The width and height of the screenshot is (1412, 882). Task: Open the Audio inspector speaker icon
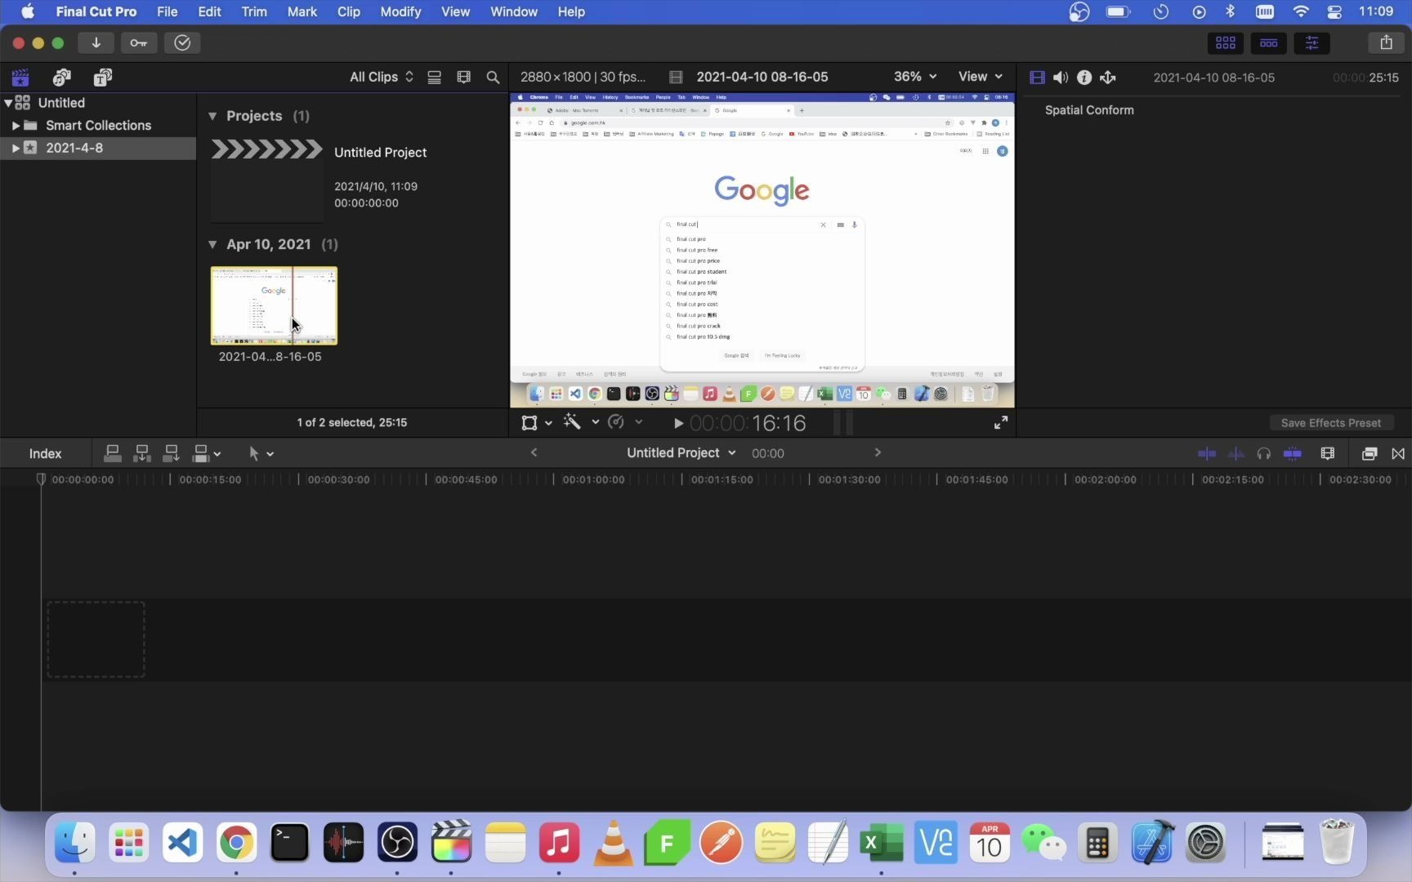pyautogui.click(x=1061, y=78)
